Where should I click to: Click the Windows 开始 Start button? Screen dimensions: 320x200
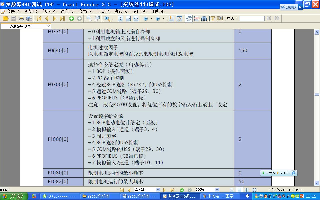pos(14,196)
